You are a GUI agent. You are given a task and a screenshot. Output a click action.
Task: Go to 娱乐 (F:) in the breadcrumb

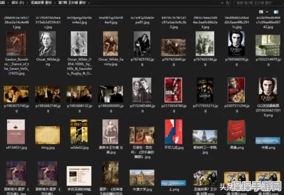coord(18,3)
